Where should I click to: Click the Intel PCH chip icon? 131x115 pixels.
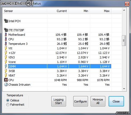point(6,21)
